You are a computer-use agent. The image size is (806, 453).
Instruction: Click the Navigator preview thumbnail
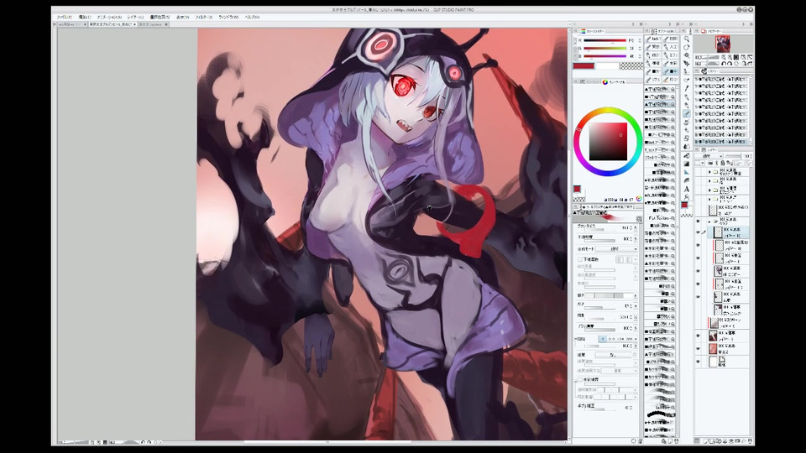click(x=723, y=43)
